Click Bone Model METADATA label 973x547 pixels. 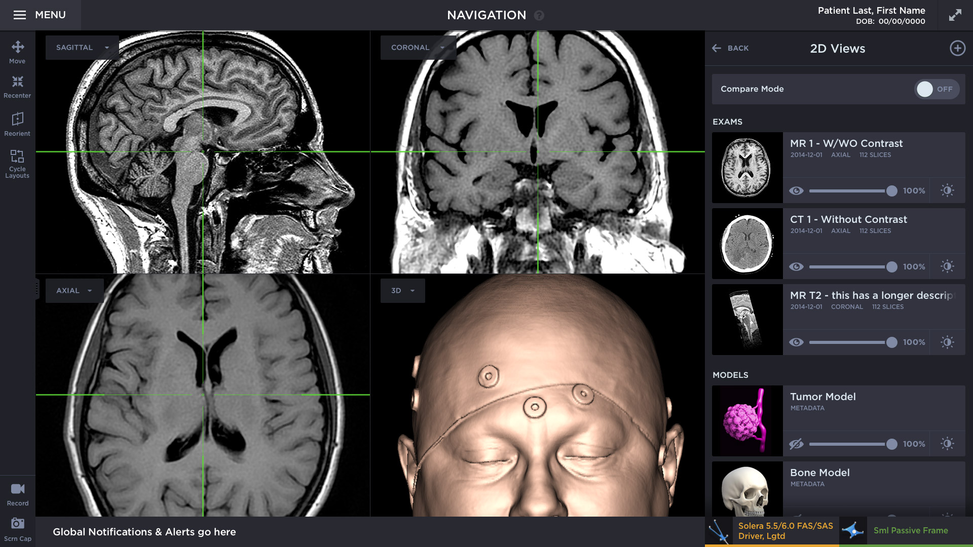pos(807,484)
